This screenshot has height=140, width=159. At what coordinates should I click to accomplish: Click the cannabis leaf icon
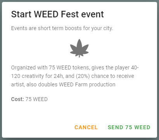(79, 48)
